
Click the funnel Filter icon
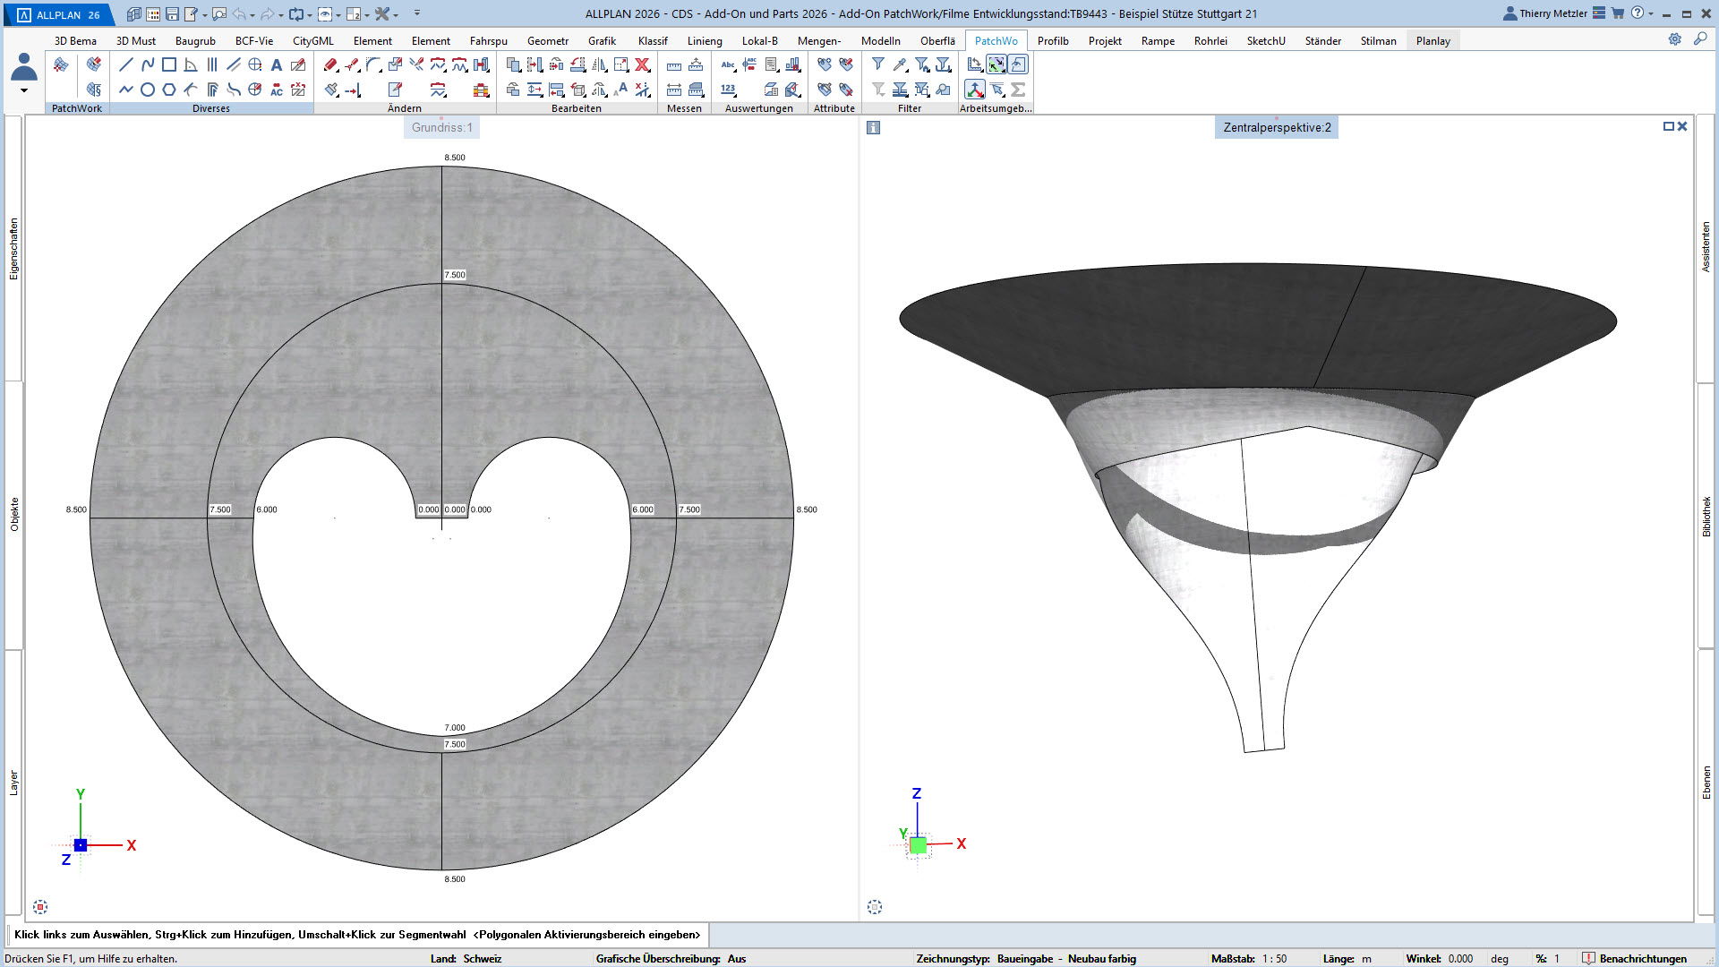[878, 64]
